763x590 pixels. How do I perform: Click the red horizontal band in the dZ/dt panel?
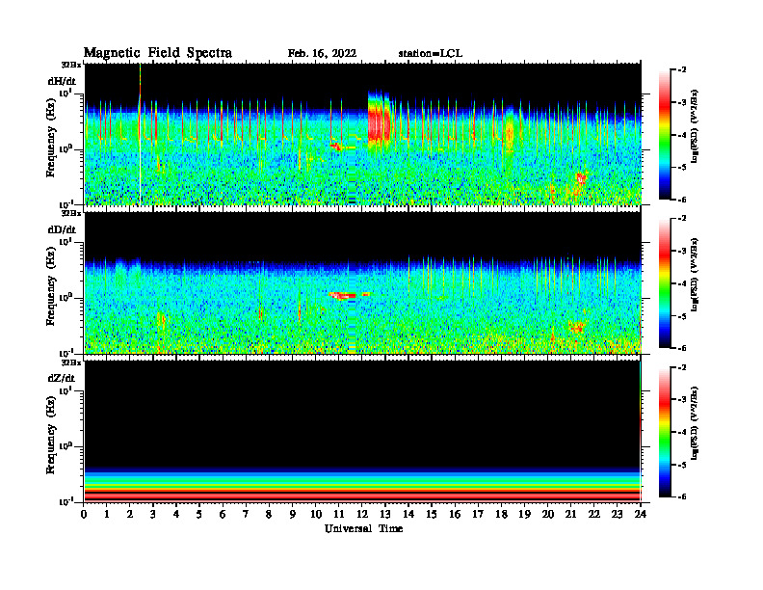pos(362,496)
